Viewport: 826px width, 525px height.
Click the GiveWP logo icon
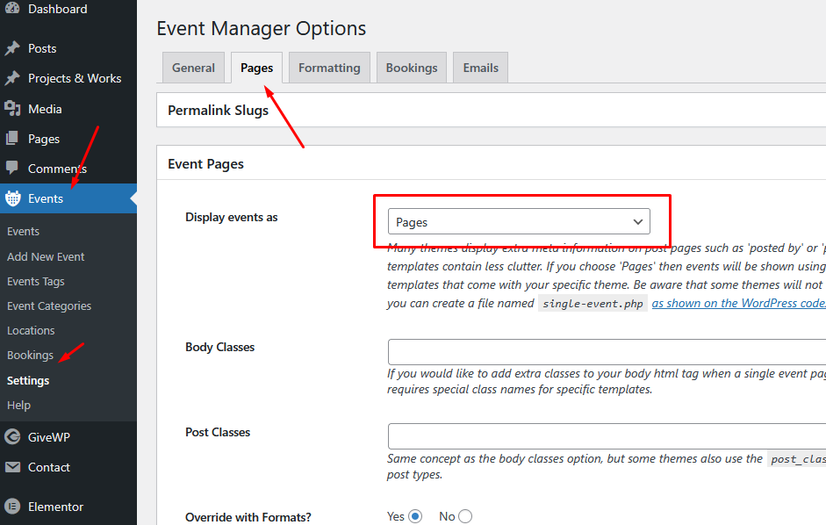(12, 436)
